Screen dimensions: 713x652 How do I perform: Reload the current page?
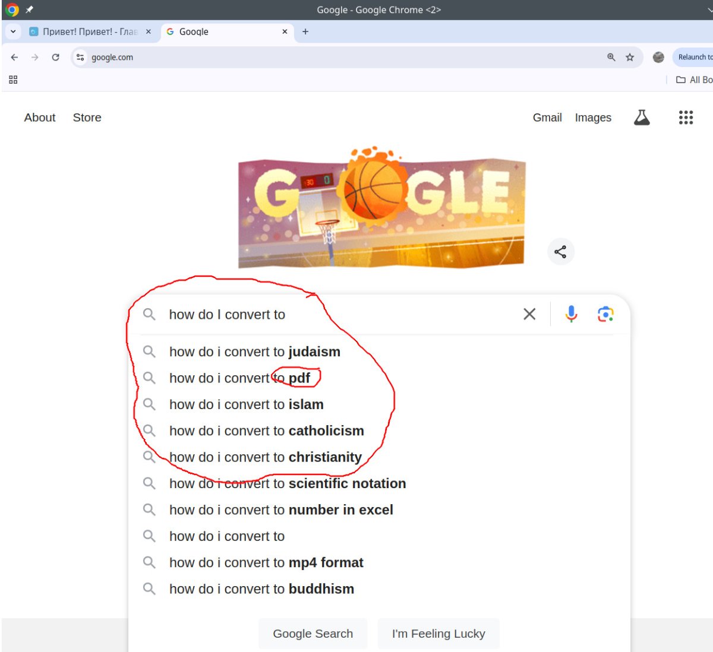click(x=55, y=57)
